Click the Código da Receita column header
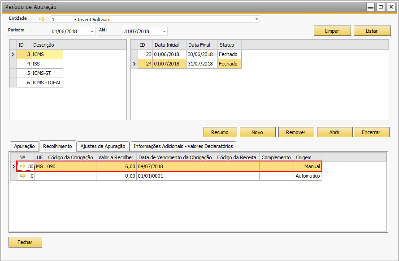399x261 pixels. (237, 157)
